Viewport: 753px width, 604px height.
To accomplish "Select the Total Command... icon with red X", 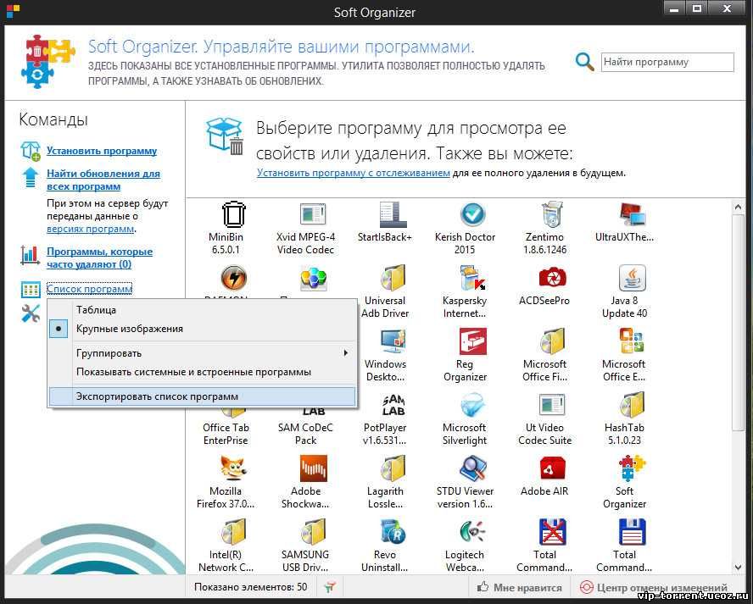I will (x=552, y=532).
